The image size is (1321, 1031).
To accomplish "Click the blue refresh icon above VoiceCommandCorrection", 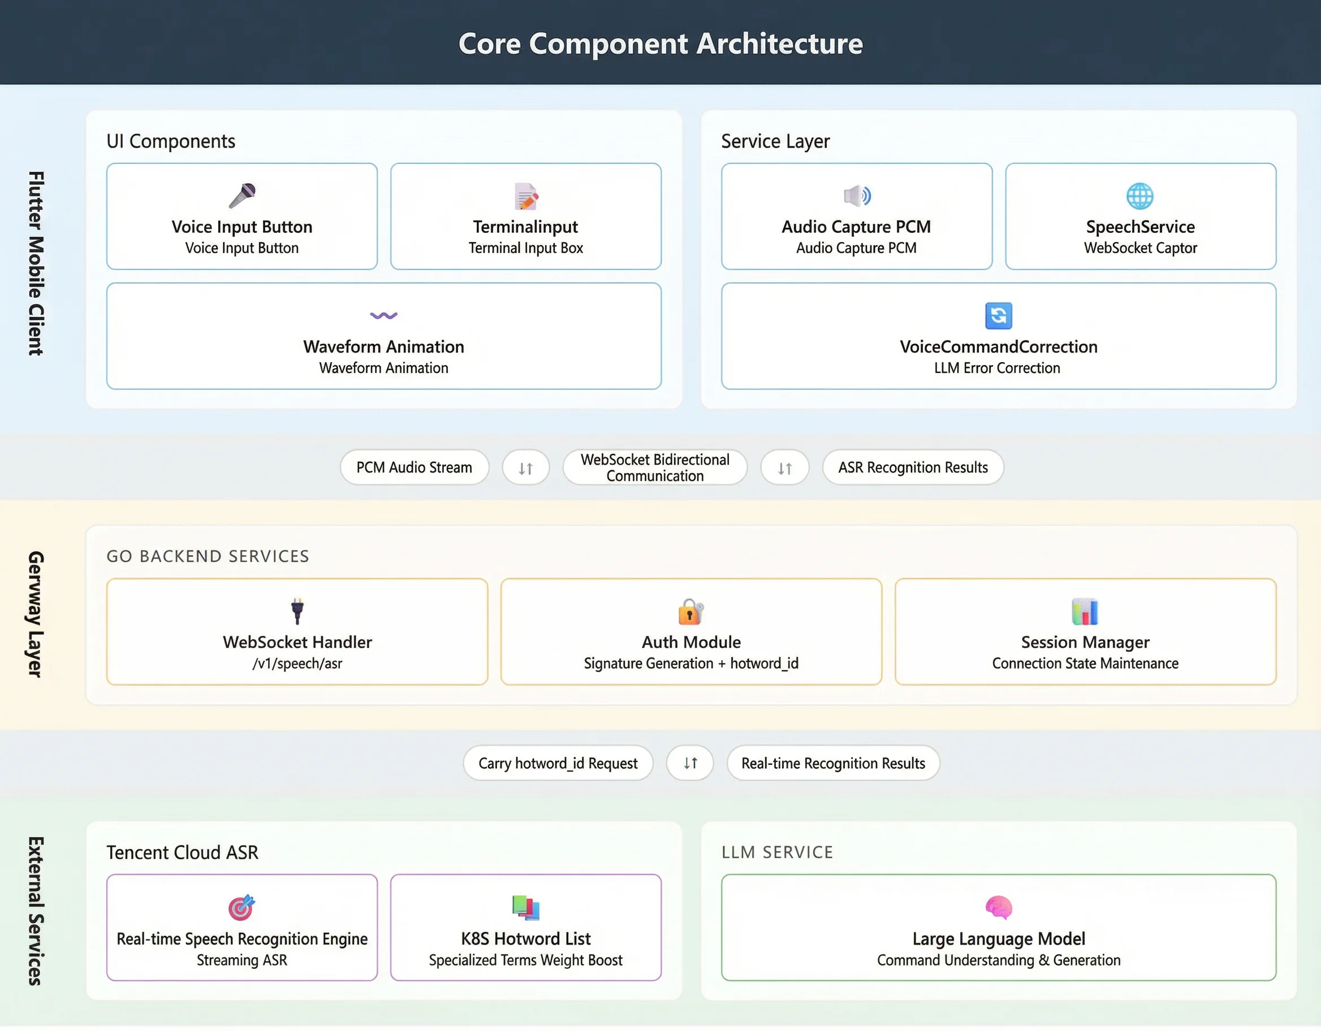I will click(998, 315).
